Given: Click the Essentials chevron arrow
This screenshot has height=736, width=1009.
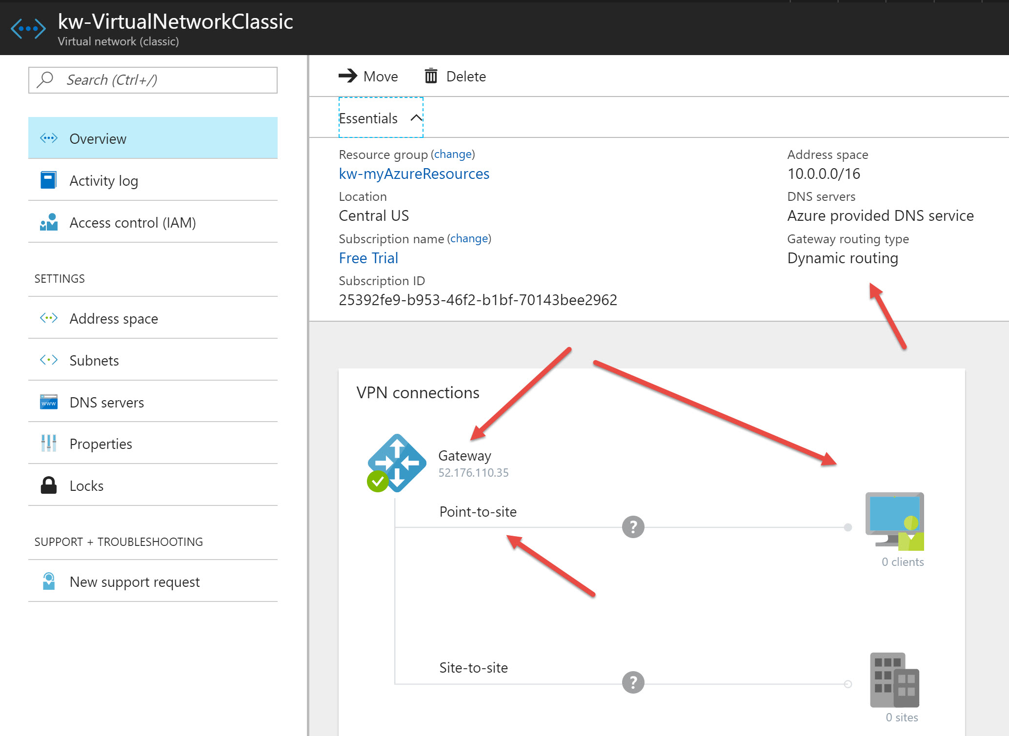Looking at the screenshot, I should tap(416, 118).
